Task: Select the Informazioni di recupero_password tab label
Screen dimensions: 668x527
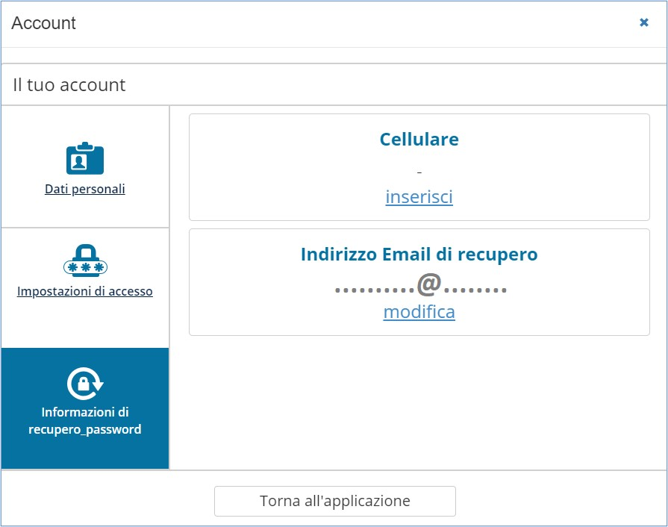Action: click(x=85, y=421)
